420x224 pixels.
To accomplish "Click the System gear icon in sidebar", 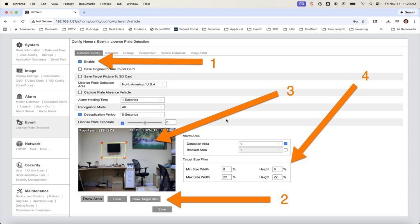I will [19, 45].
